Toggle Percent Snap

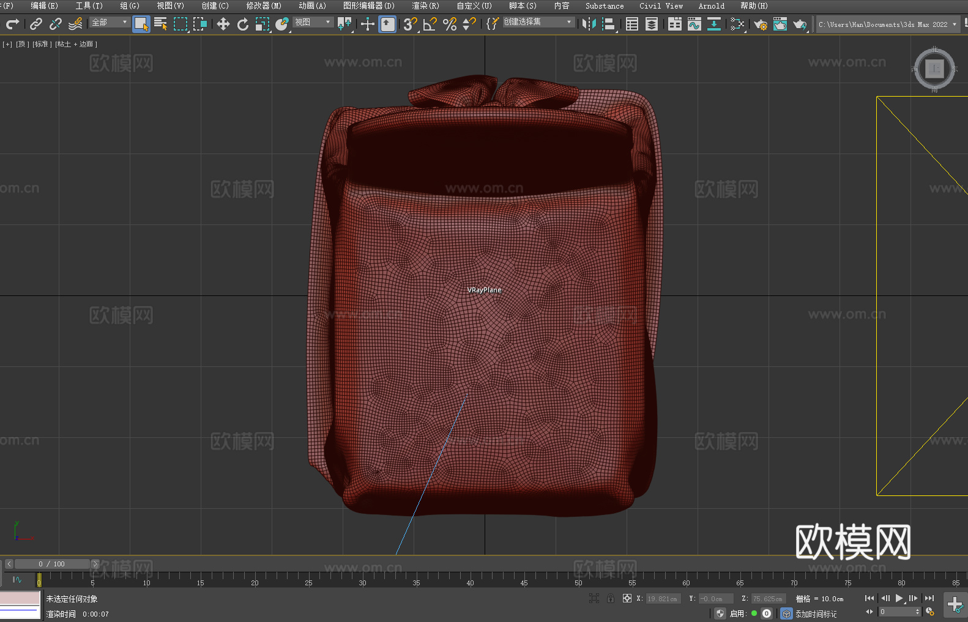coord(450,24)
